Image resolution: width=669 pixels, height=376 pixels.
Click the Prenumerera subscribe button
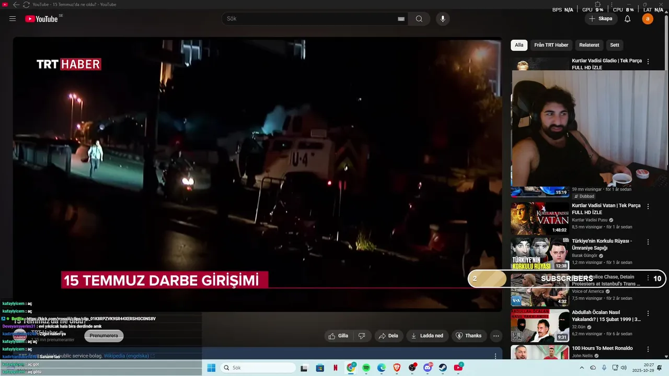tap(103, 336)
